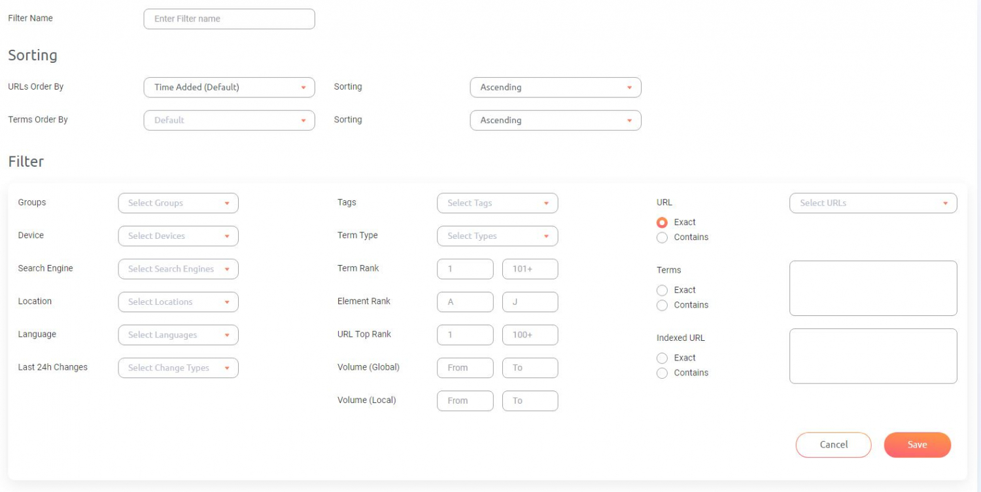Open the Select Tags dropdown
This screenshot has width=981, height=492.
click(497, 203)
